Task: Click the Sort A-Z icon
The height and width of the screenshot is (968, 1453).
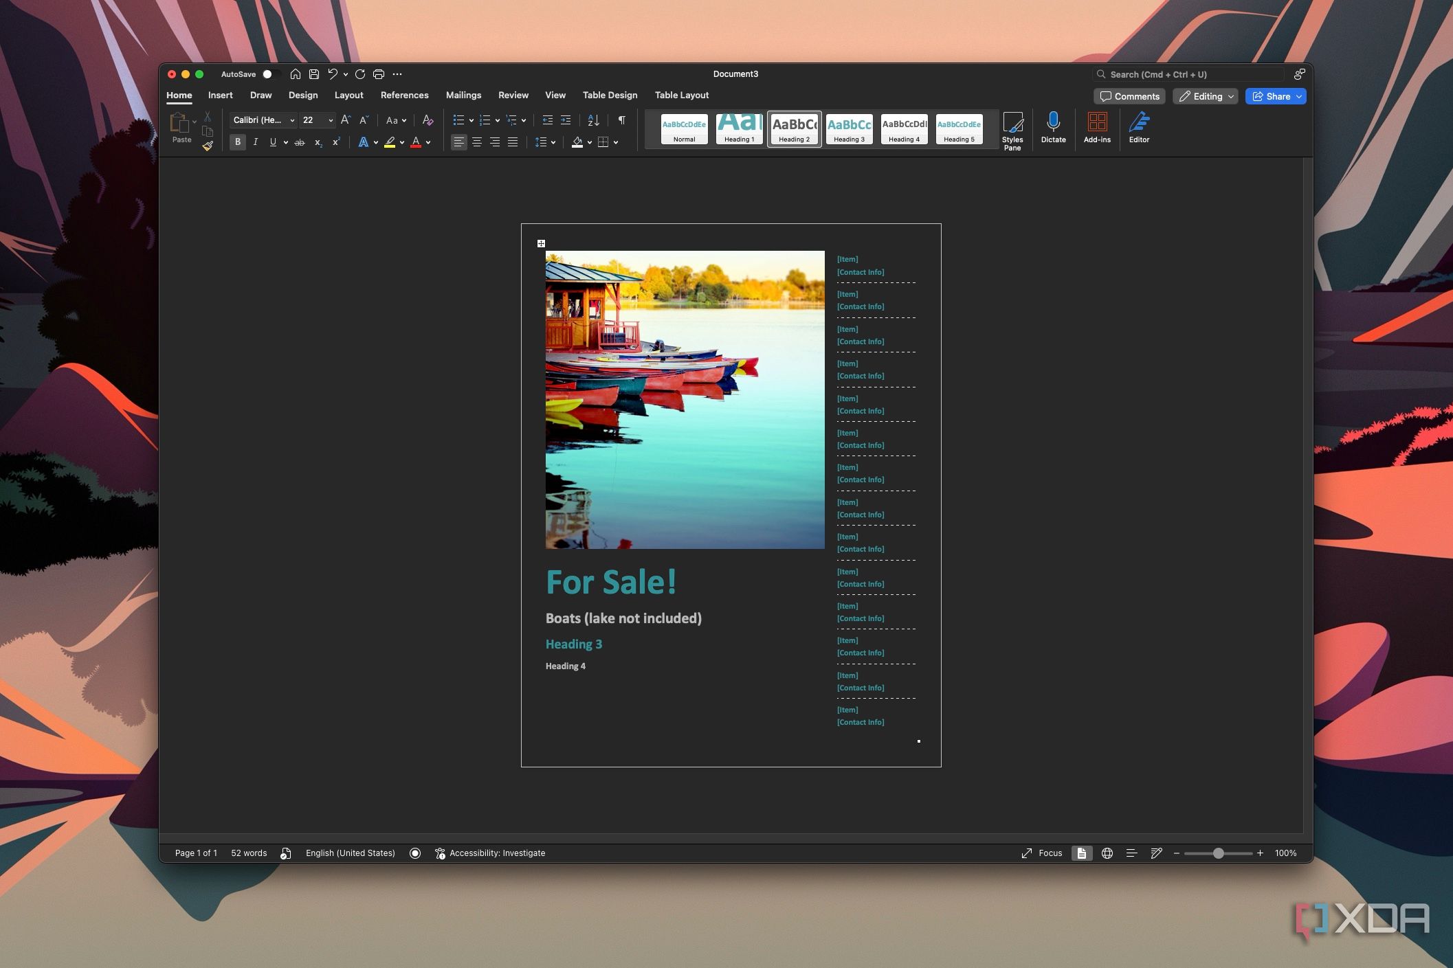Action: 594,120
